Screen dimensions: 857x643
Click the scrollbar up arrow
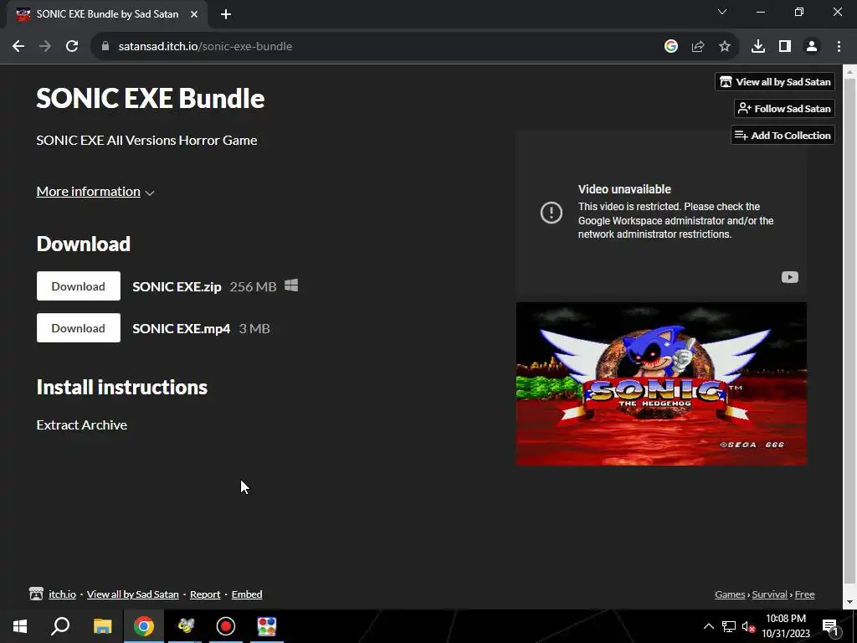850,71
